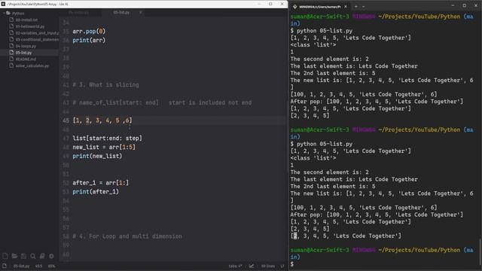
Task: Click the first "<class 'list'>" terminal output
Action: (313, 45)
